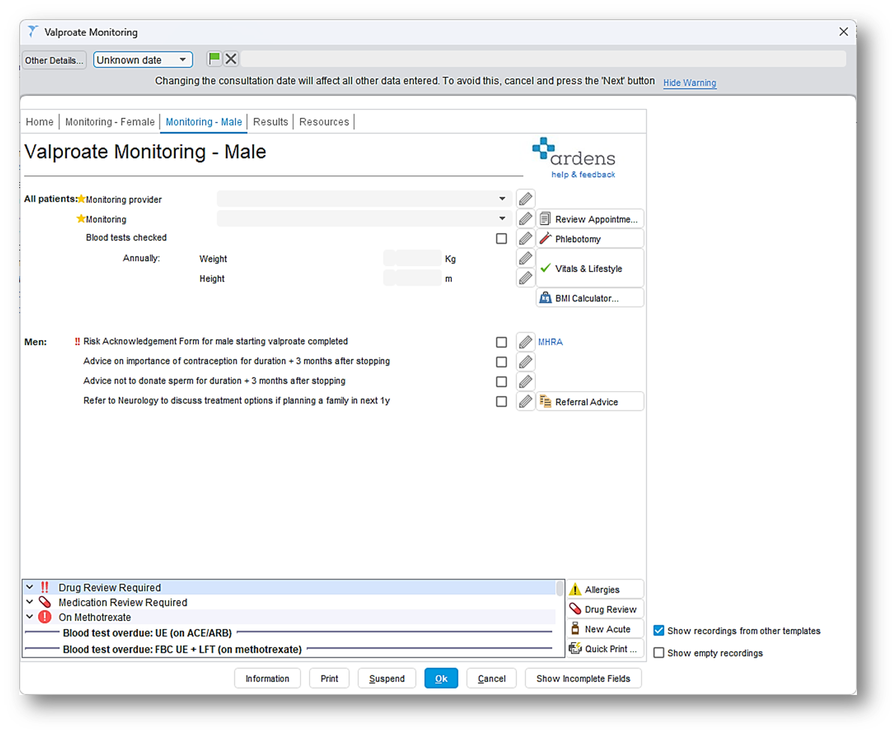Switch to Monitoring - Female tab
The width and height of the screenshot is (896, 734).
point(110,122)
